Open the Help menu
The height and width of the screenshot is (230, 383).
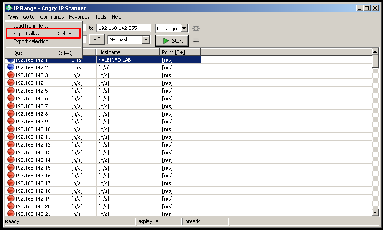pyautogui.click(x=117, y=17)
